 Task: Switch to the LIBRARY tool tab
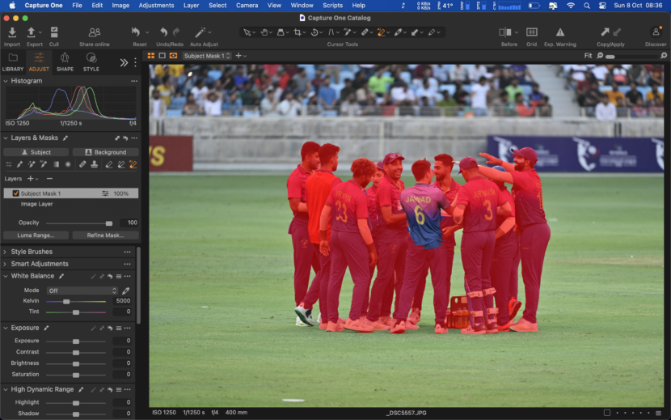[13, 62]
